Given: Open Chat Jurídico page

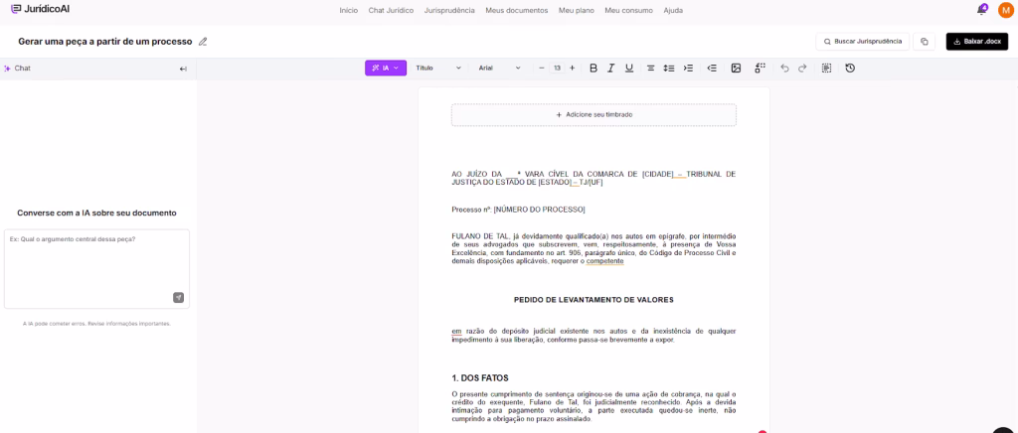Looking at the screenshot, I should (391, 10).
